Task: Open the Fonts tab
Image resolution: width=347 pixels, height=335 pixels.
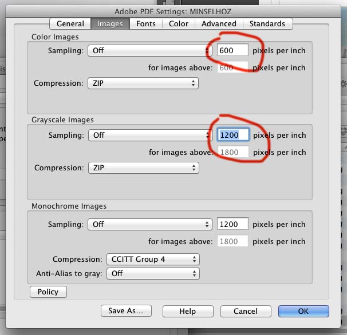Action: 146,23
